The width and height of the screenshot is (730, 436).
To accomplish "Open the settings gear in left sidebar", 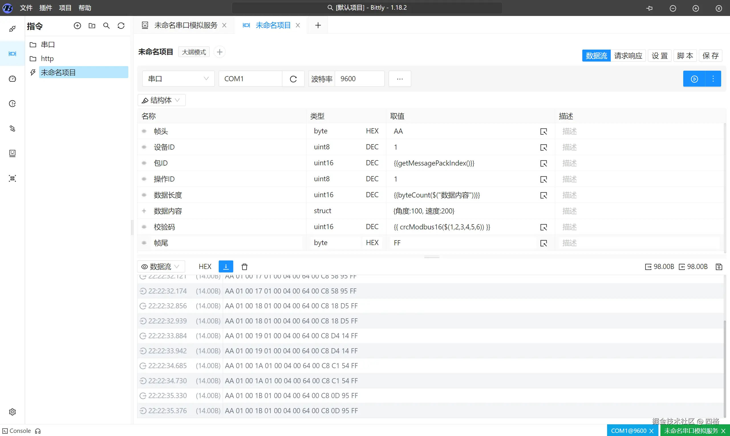I will tap(12, 412).
